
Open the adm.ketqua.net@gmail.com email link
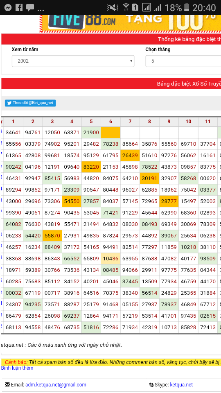coord(56,384)
